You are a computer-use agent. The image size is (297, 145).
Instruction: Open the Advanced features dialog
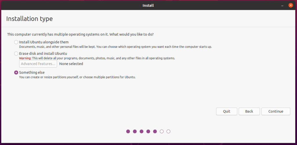click(x=38, y=64)
